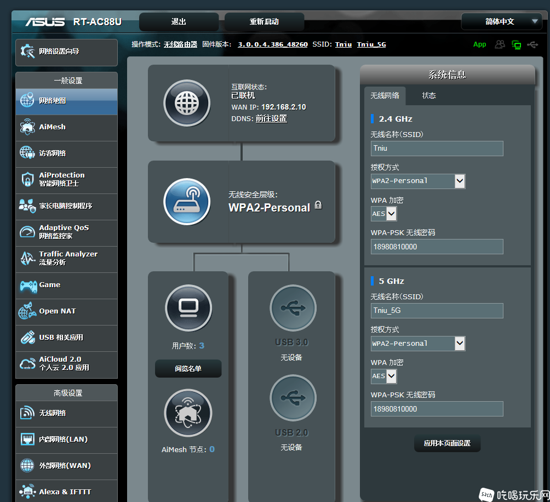Click the 无线网络 wireless icon in advanced settings
The image size is (550, 502).
27,413
